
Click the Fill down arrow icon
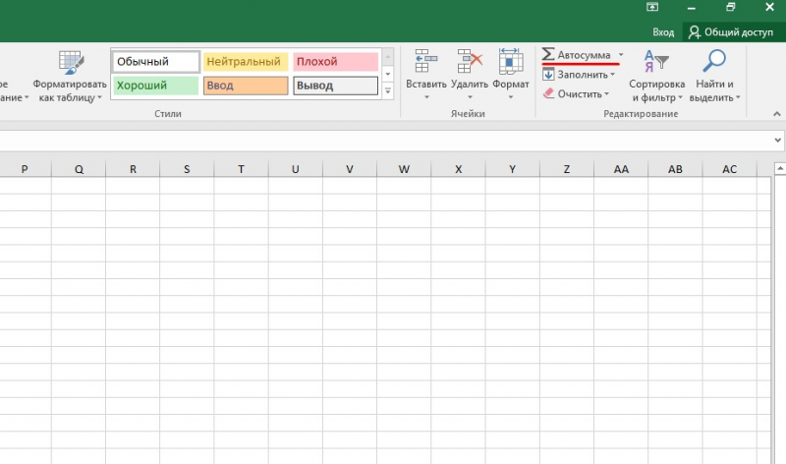pyautogui.click(x=548, y=75)
